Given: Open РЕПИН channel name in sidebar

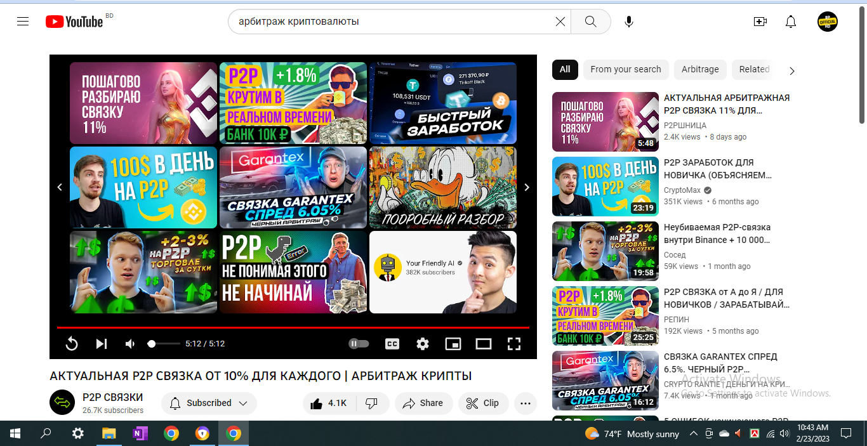Looking at the screenshot, I should [x=677, y=320].
